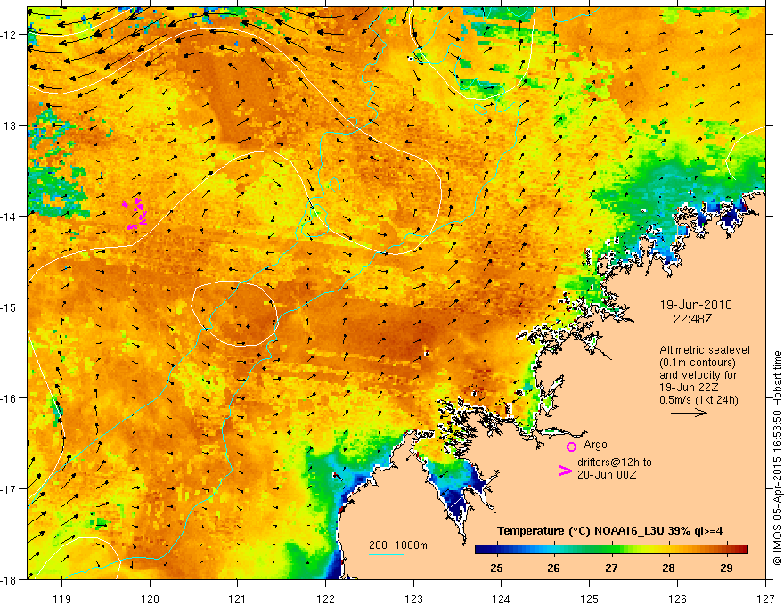Click the longitude axis label 123
This screenshot has height=606, width=784.
tap(413, 599)
